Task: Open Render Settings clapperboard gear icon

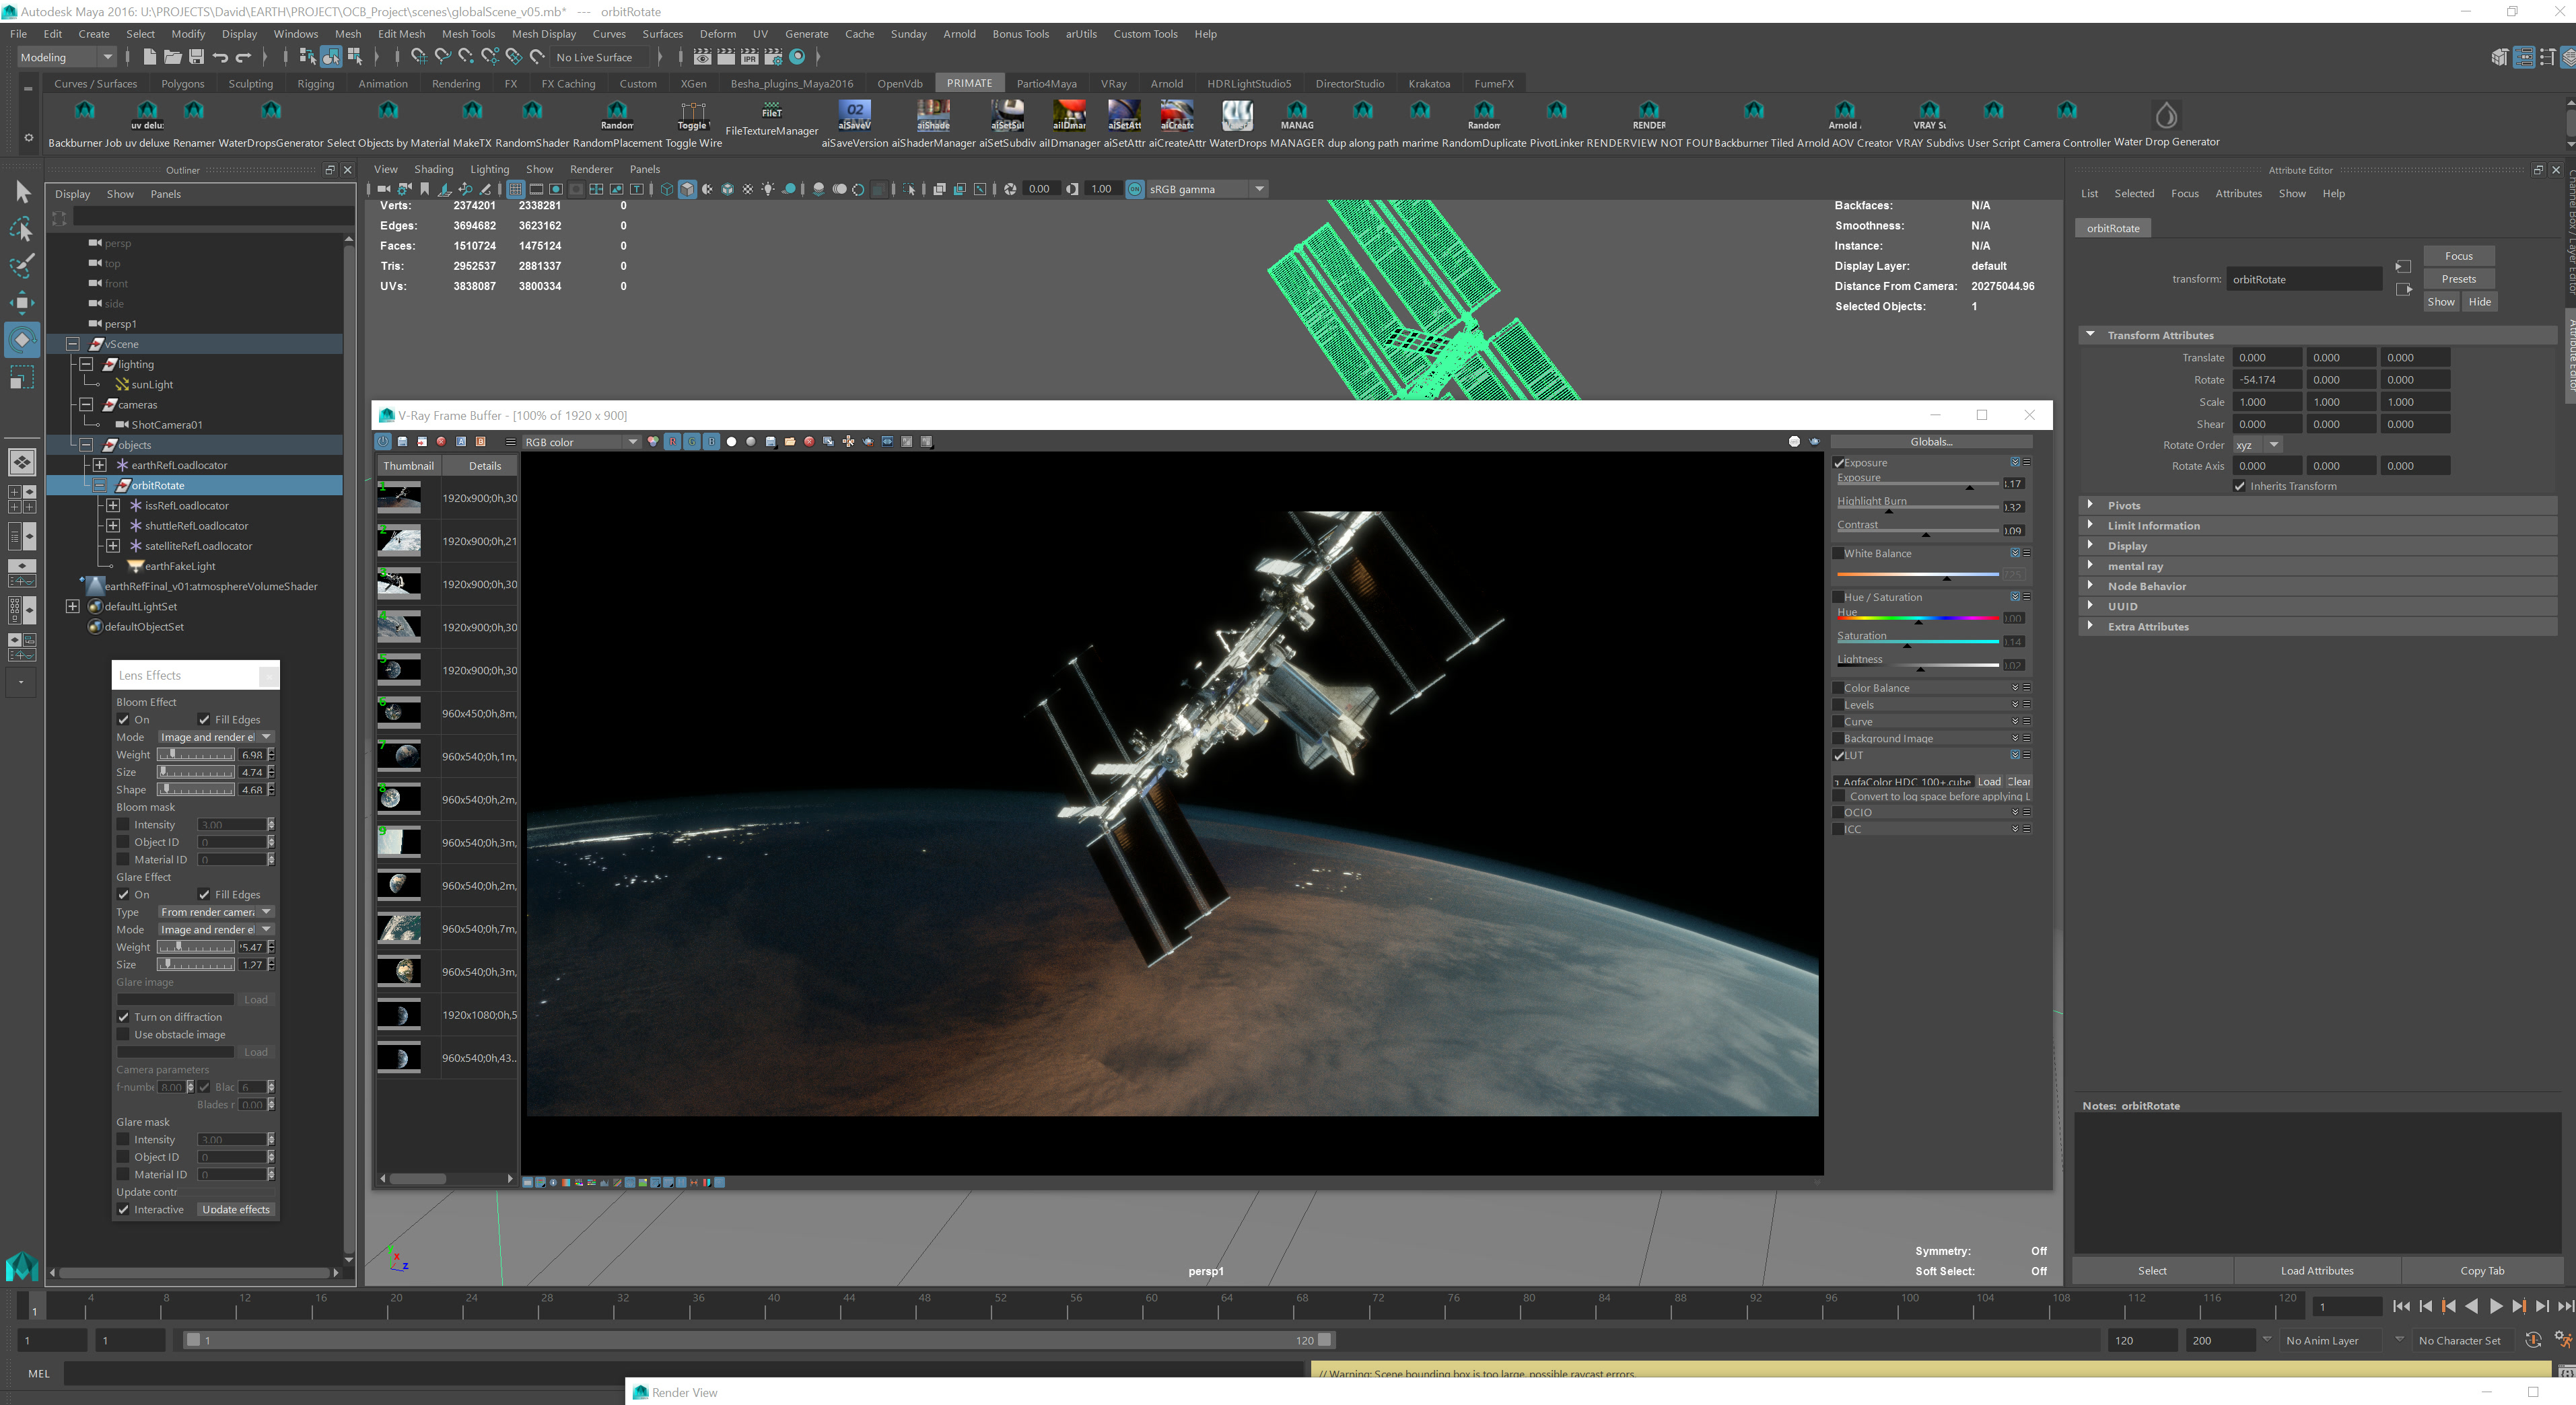Action: pos(773,57)
